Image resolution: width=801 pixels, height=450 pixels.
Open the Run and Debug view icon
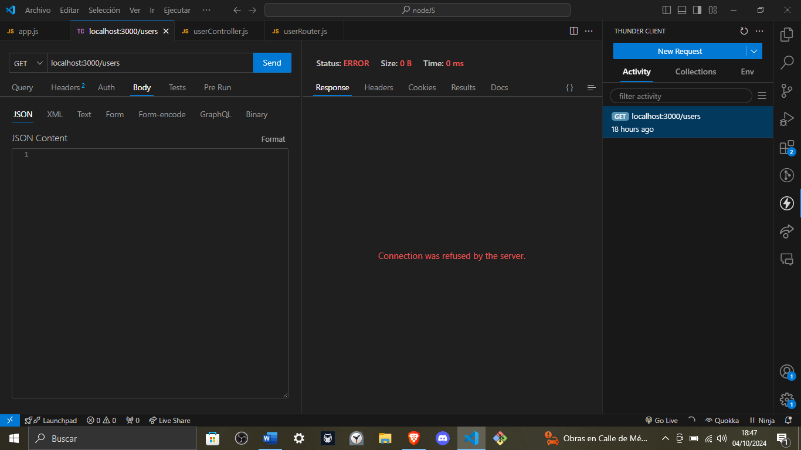click(x=786, y=119)
